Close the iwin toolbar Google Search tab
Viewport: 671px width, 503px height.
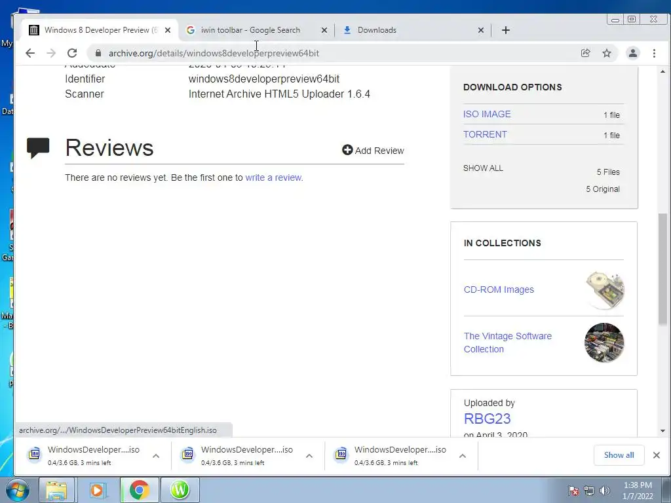(x=324, y=30)
